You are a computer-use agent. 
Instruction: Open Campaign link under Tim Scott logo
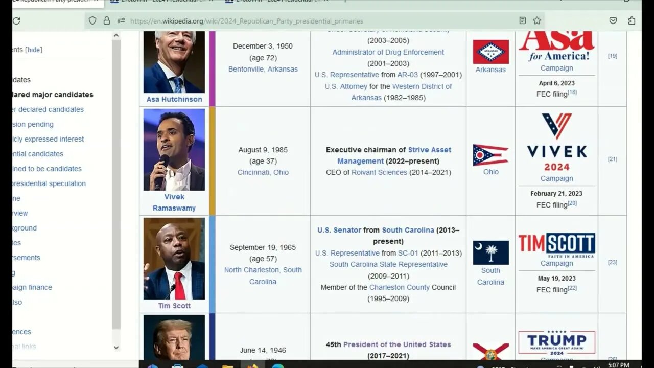click(x=556, y=263)
